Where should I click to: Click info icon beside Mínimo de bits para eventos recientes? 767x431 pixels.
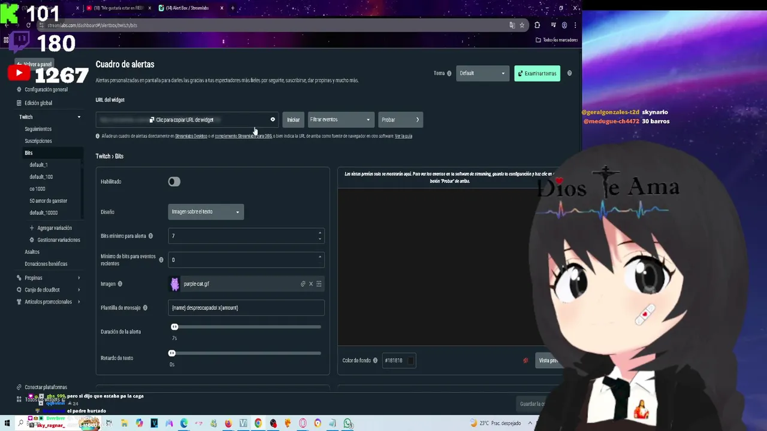point(161,260)
